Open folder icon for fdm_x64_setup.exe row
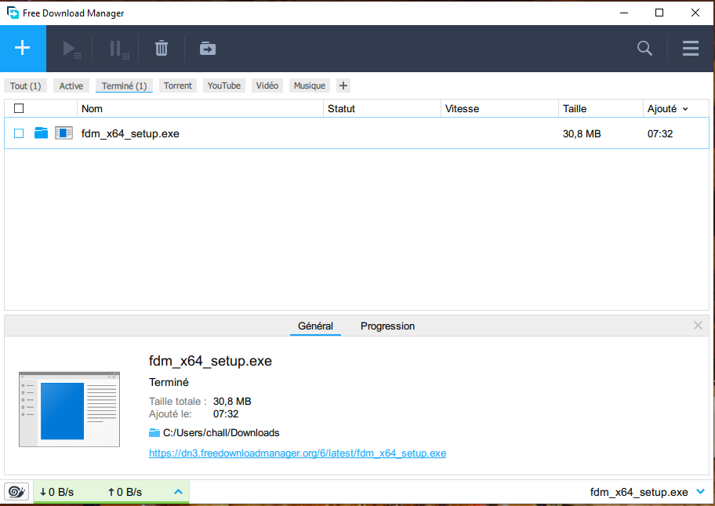 click(41, 133)
